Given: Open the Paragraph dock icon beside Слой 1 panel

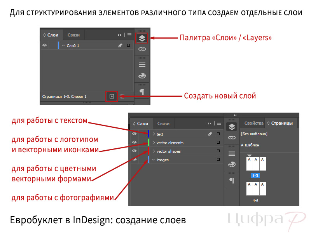Looking at the screenshot, I should coord(142,92).
